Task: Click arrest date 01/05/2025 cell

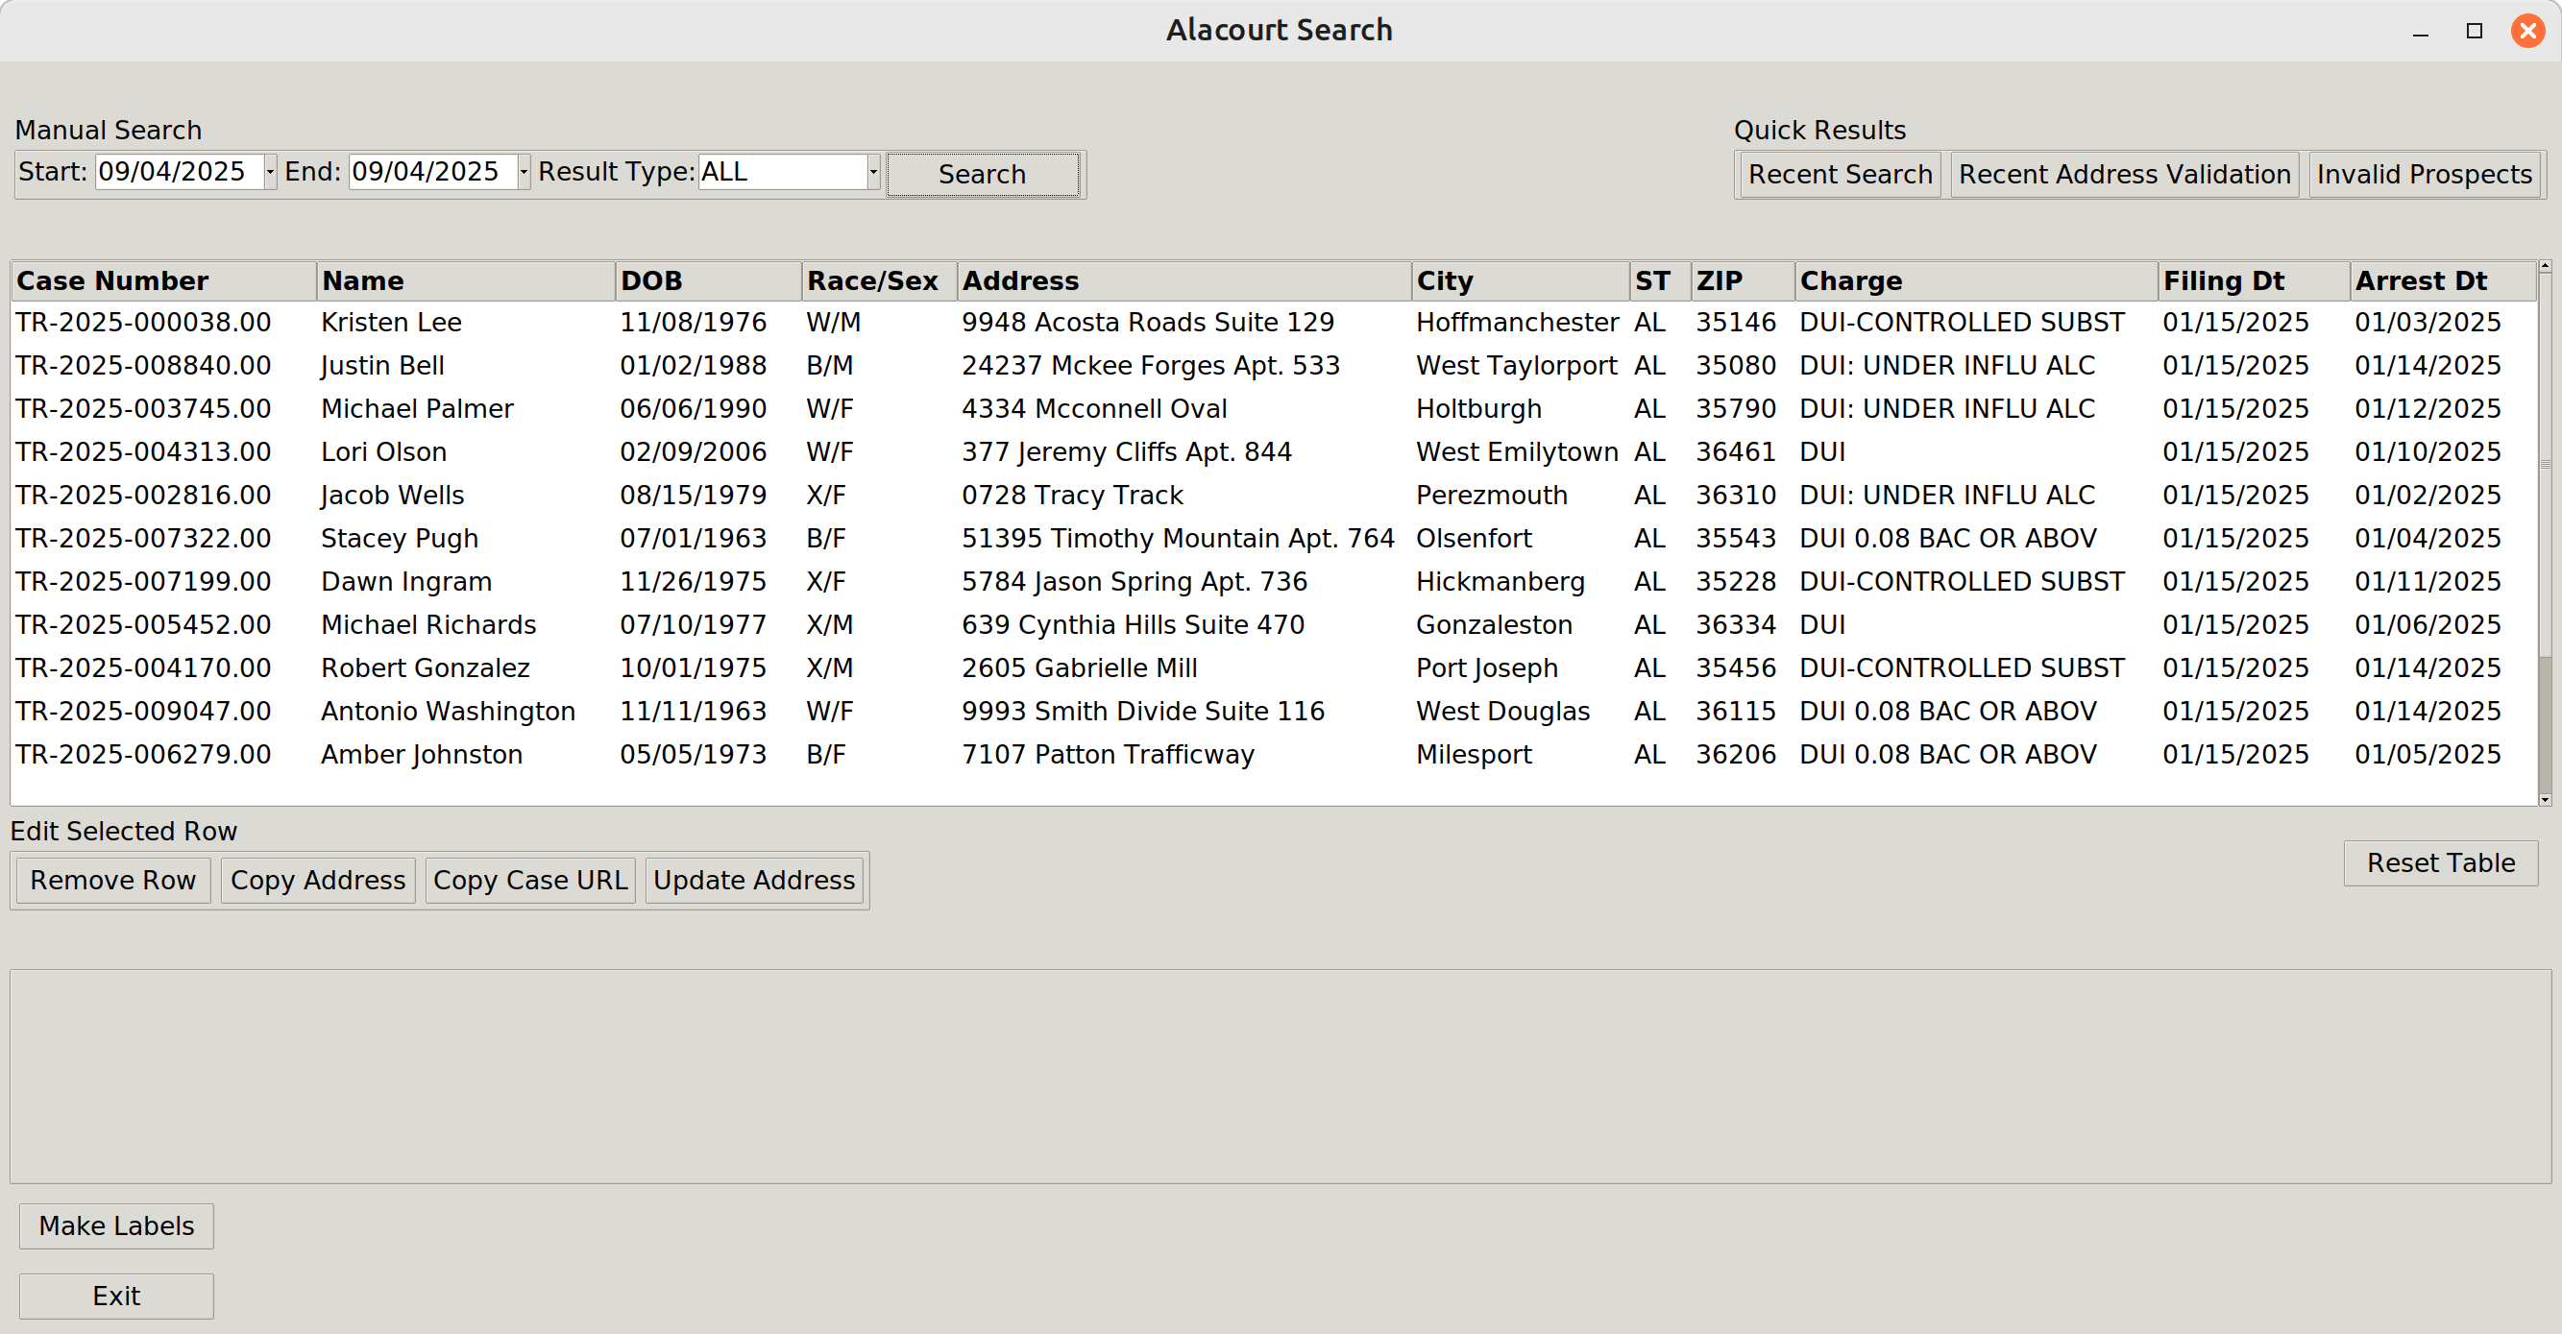Action: point(2428,755)
